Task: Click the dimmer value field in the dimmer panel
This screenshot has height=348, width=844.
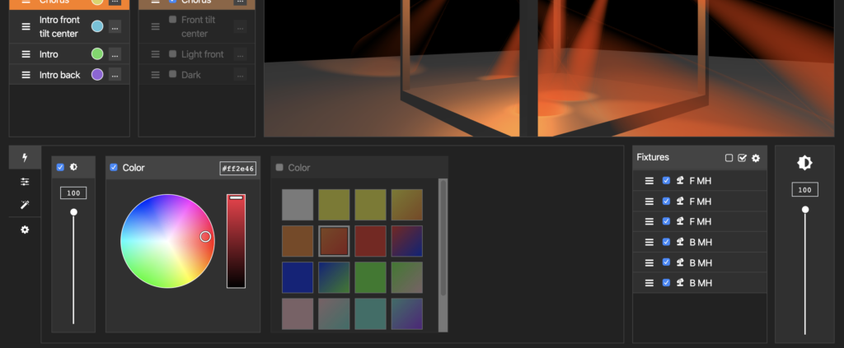Action: [73, 193]
